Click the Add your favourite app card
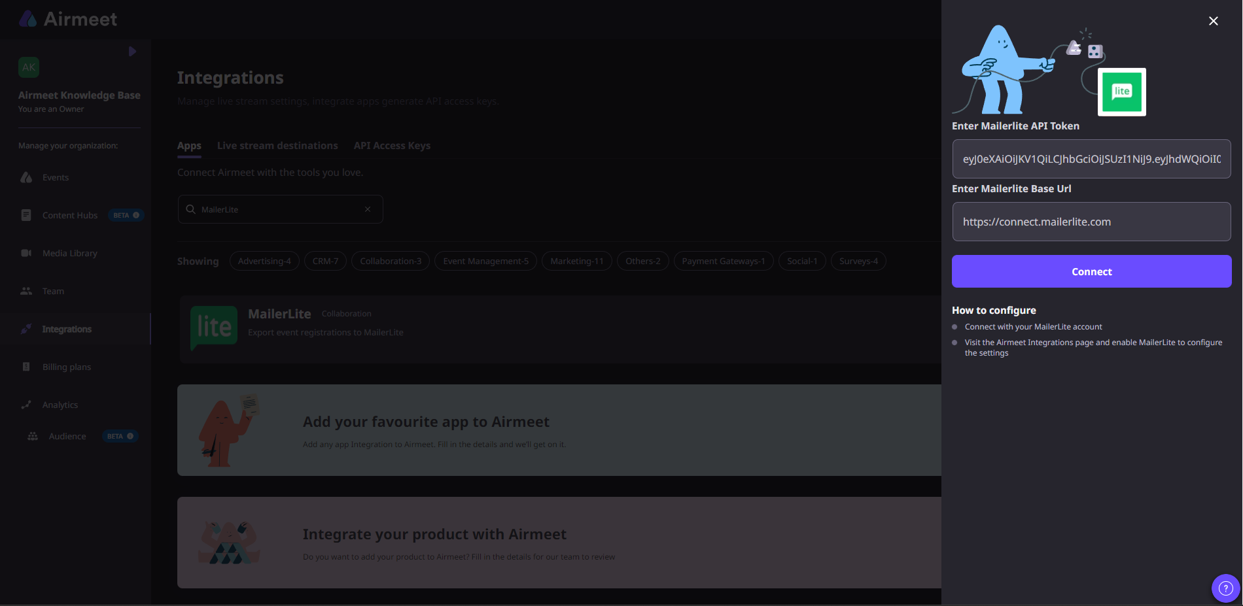Screen dimensions: 1243x606 559,430
